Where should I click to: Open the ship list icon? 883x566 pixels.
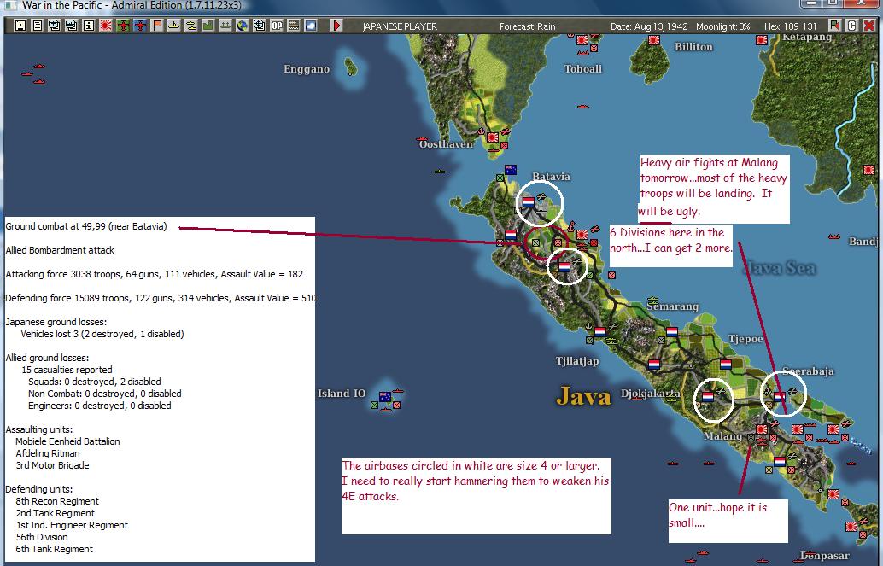[x=72, y=26]
